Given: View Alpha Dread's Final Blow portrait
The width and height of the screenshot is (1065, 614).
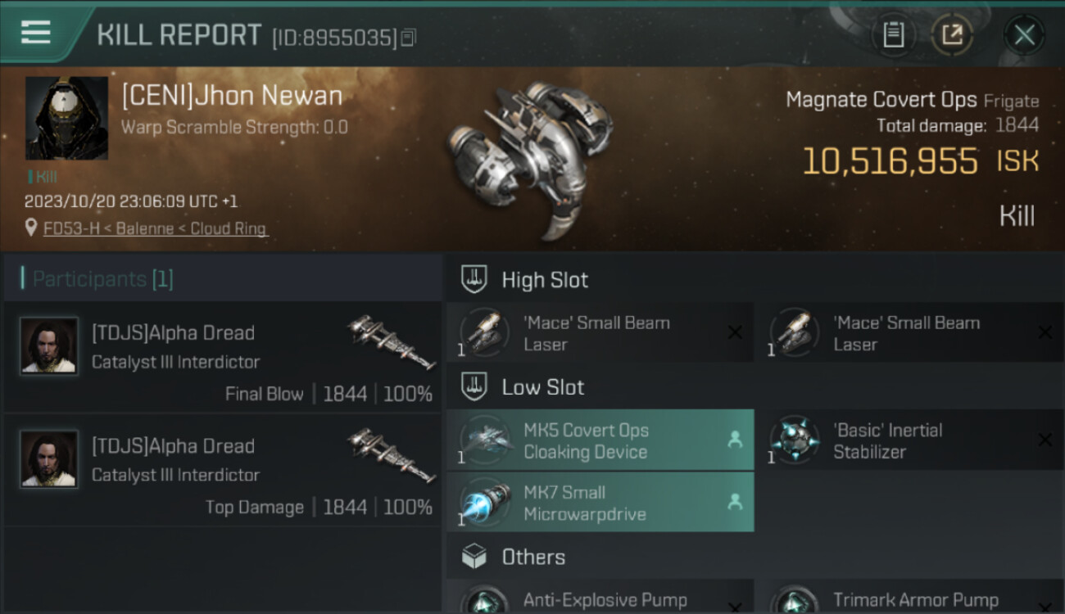Looking at the screenshot, I should click(x=49, y=345).
